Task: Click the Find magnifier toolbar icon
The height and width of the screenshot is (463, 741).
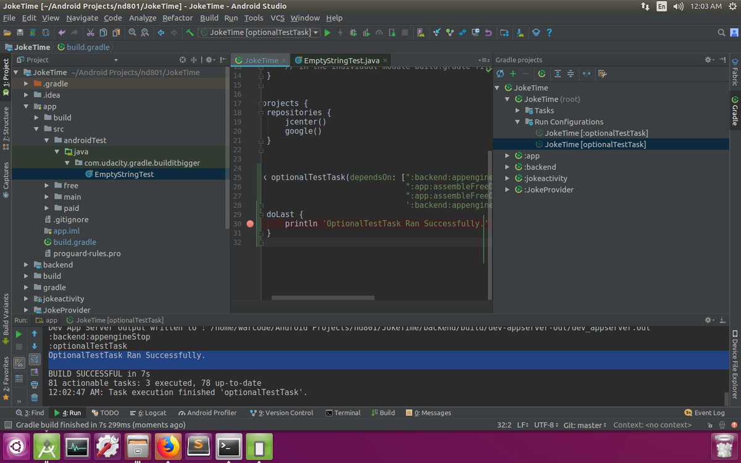Action: (x=132, y=32)
